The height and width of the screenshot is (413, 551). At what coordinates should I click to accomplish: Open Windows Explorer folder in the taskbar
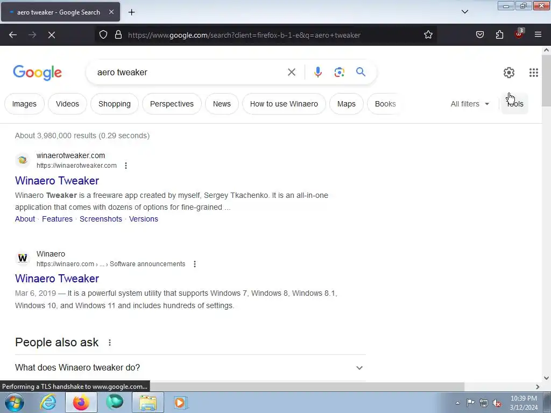tap(148, 402)
